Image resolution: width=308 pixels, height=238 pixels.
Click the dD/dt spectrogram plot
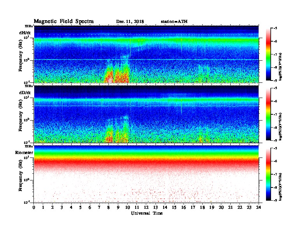pyautogui.click(x=146, y=114)
